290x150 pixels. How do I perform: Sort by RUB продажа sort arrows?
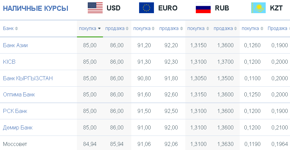point(235,29)
